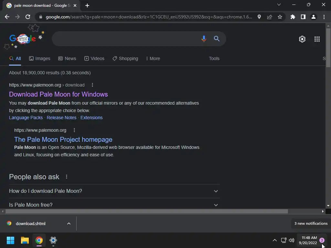Open the location pin in the address bar
Screen dimensions: 331x248
[259, 17]
